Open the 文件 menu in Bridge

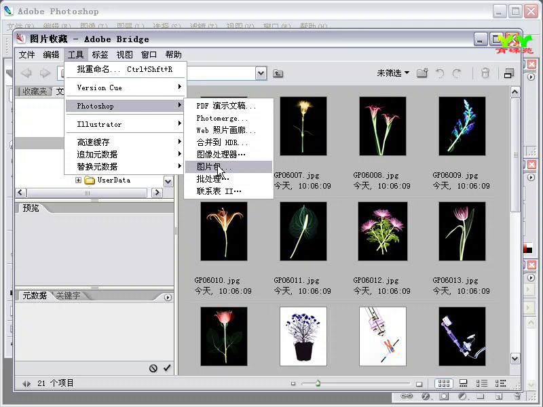(x=26, y=55)
